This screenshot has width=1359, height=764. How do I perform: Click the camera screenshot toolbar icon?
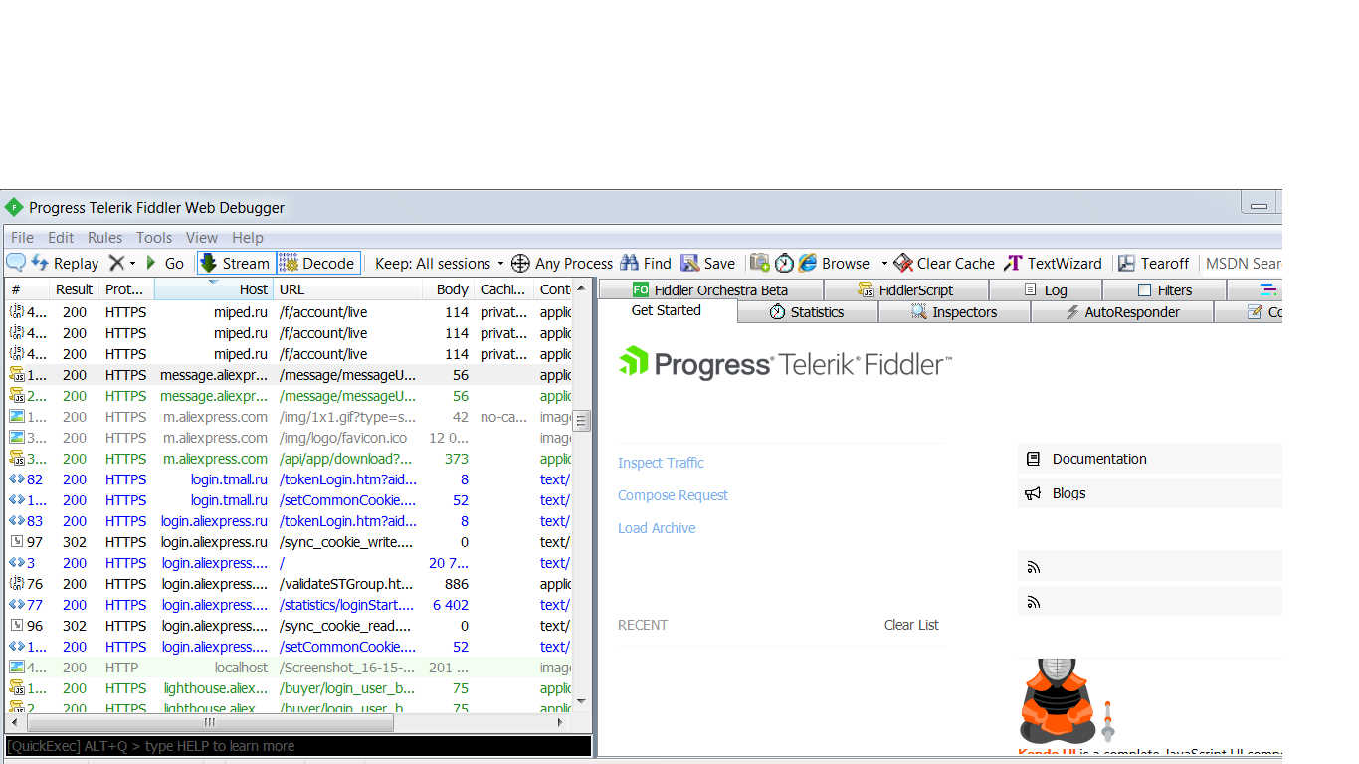pyautogui.click(x=760, y=263)
